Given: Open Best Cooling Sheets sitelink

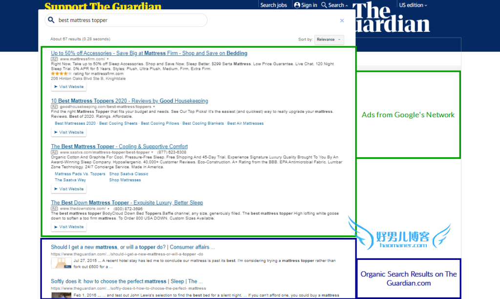Looking at the screenshot, I should pyautogui.click(x=118, y=124).
